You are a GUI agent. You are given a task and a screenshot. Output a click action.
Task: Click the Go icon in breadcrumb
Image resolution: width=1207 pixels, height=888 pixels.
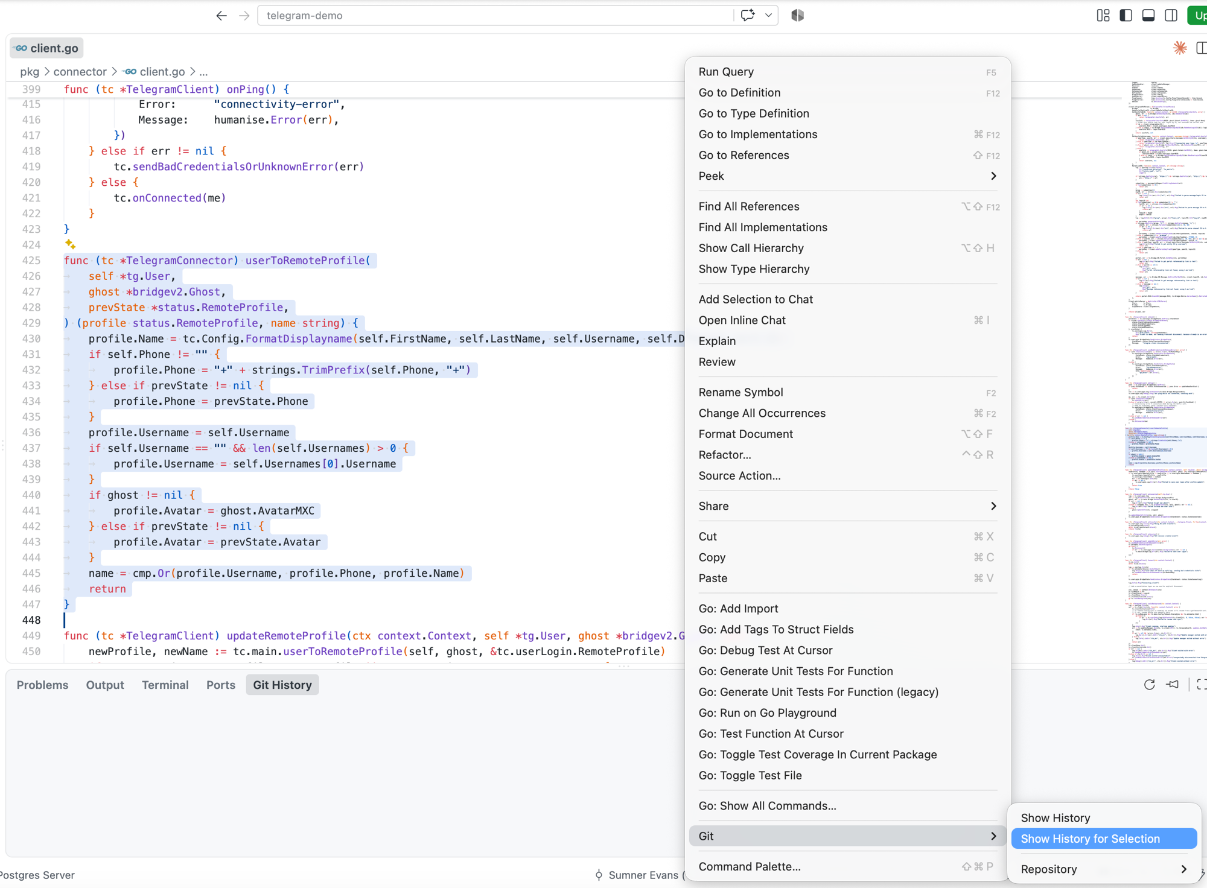click(130, 72)
